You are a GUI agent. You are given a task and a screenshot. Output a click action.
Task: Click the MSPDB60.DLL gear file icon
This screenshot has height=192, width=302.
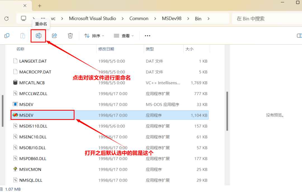click(15, 158)
